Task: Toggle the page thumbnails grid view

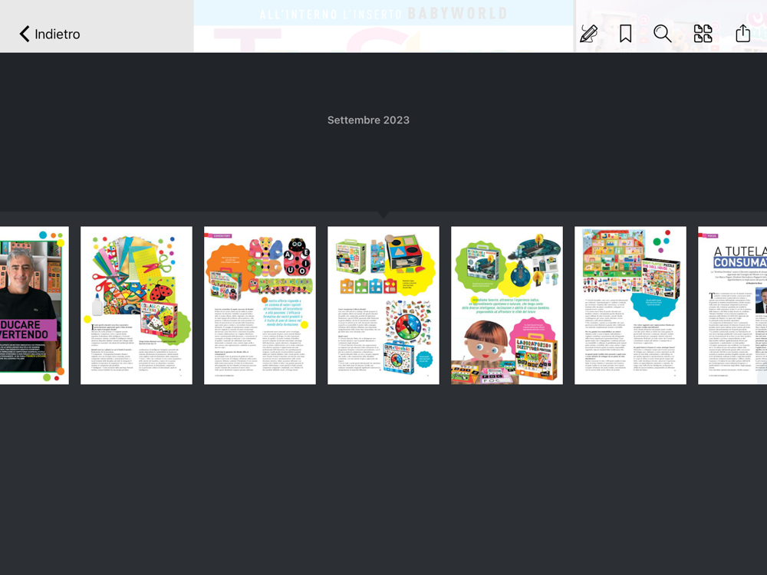Action: pyautogui.click(x=703, y=34)
